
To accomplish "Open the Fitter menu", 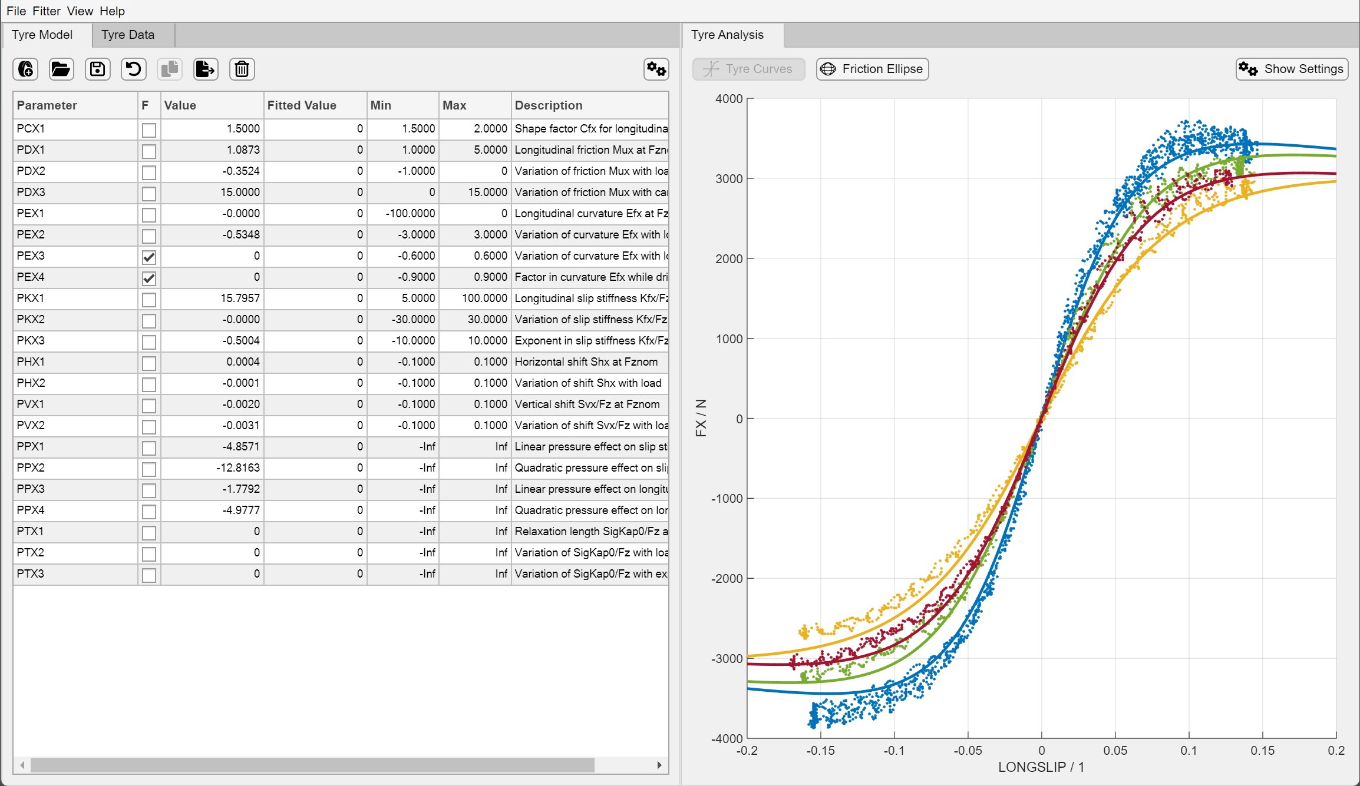I will coord(47,11).
